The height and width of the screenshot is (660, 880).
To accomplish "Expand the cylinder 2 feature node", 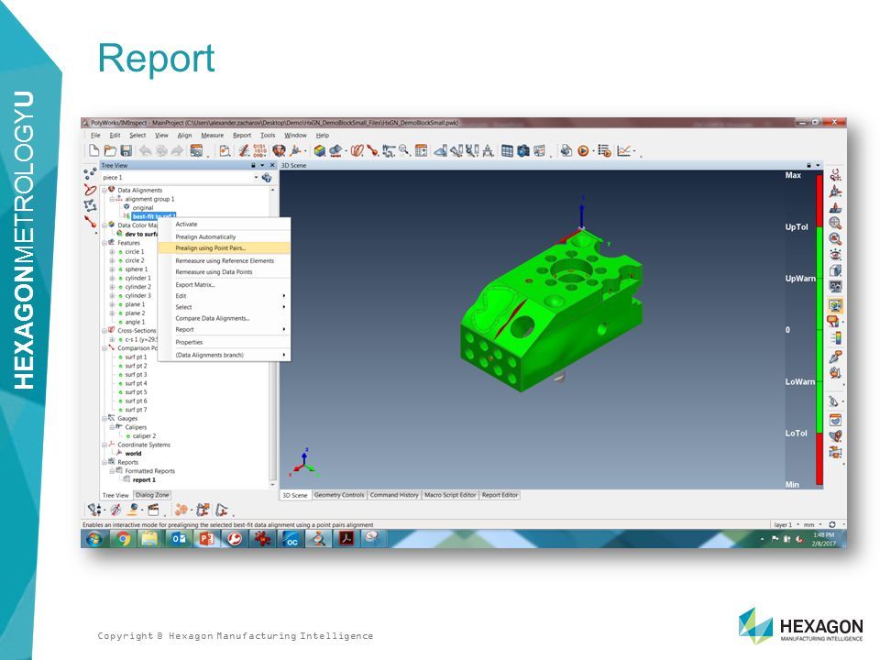I will tap(112, 287).
